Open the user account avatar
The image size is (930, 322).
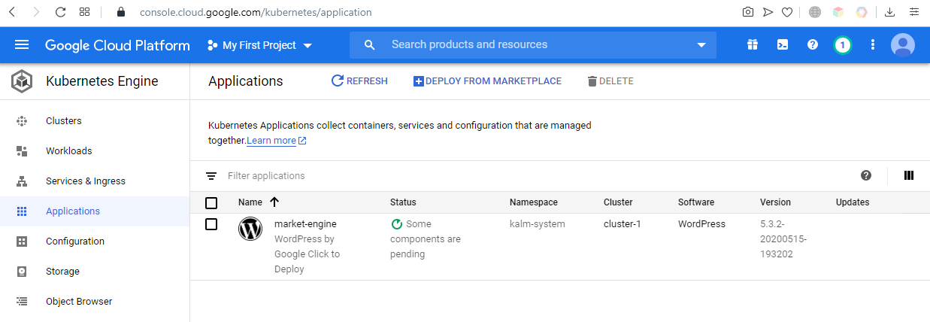[903, 45]
